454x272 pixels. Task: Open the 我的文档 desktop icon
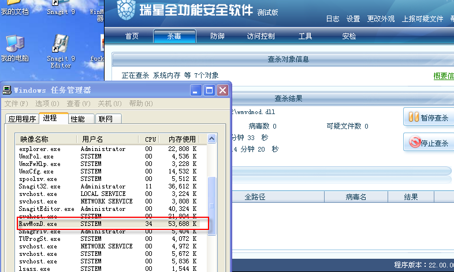point(15,7)
